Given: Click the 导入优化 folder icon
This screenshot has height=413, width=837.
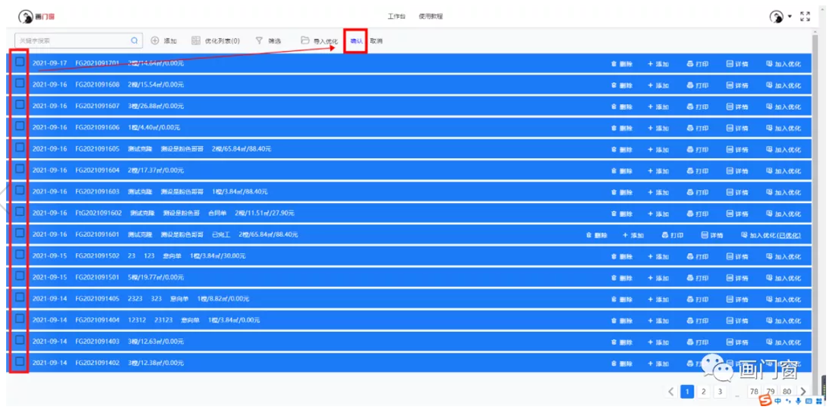Looking at the screenshot, I should [x=305, y=41].
